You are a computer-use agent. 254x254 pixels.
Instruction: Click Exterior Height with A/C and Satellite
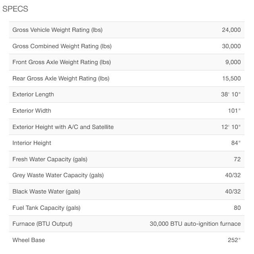tap(63, 127)
